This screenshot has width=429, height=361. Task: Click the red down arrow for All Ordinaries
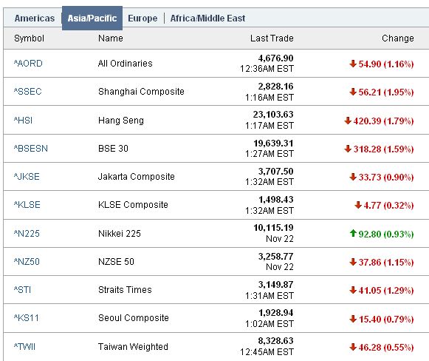[x=353, y=64]
